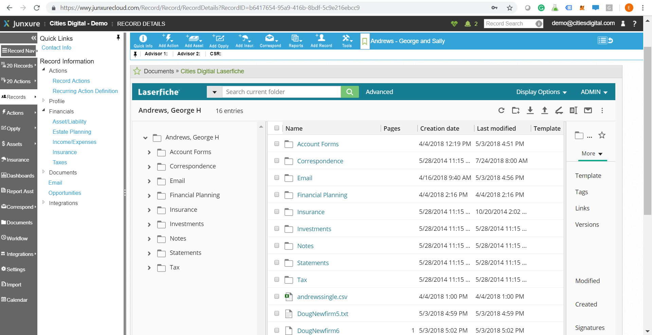This screenshot has height=335, width=652.
Task: Expand the Correspondence tree folder
Action: pyautogui.click(x=149, y=167)
